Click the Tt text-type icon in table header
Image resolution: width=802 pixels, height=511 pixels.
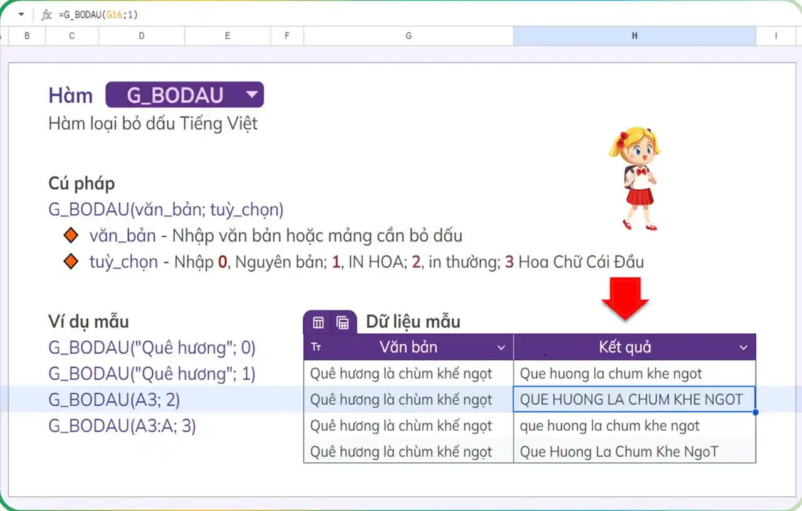[x=316, y=348]
